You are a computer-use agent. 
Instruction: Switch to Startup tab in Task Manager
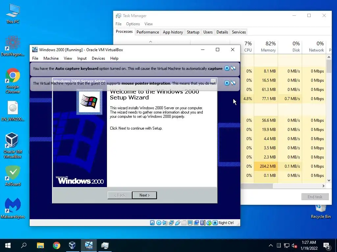[x=193, y=32]
